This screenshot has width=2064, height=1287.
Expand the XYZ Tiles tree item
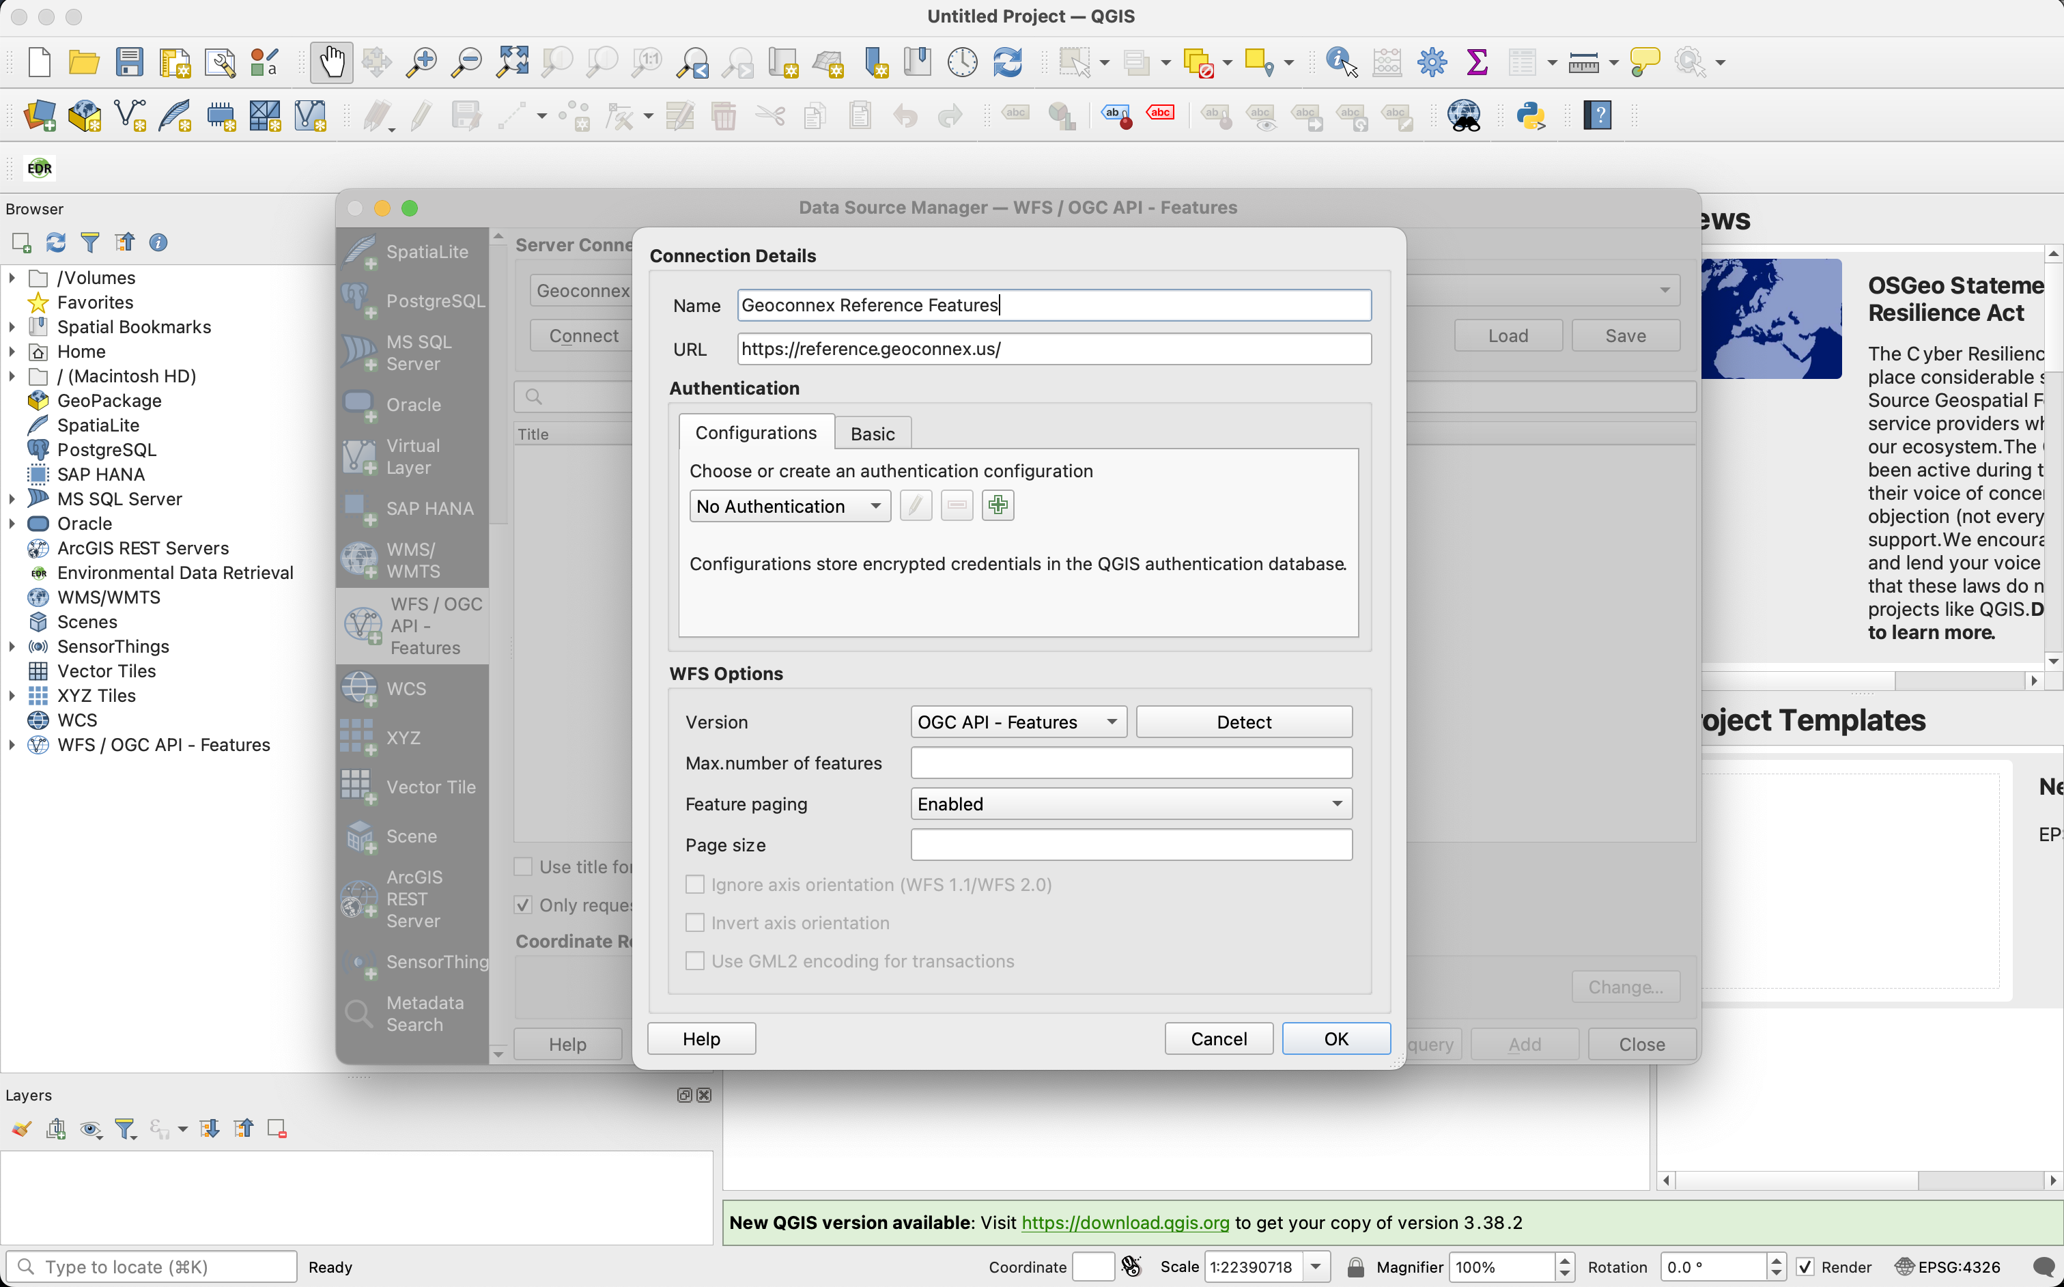coord(12,696)
